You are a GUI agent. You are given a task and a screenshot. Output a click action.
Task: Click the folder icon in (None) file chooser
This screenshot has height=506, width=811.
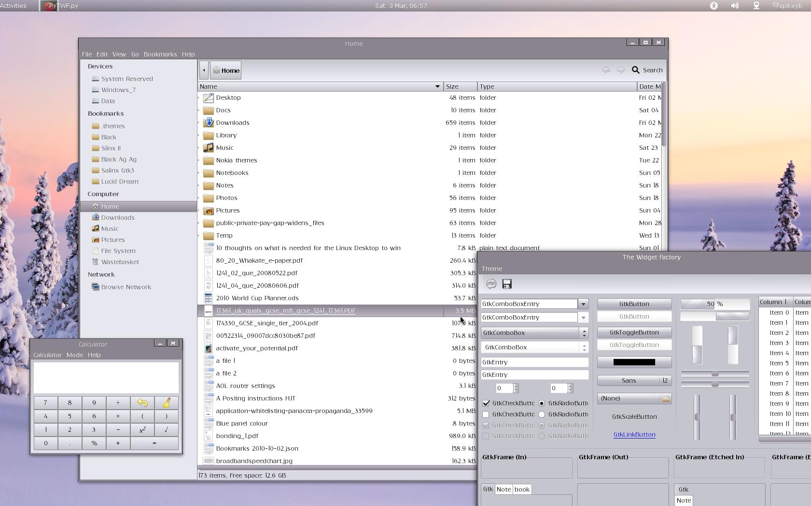pos(666,399)
